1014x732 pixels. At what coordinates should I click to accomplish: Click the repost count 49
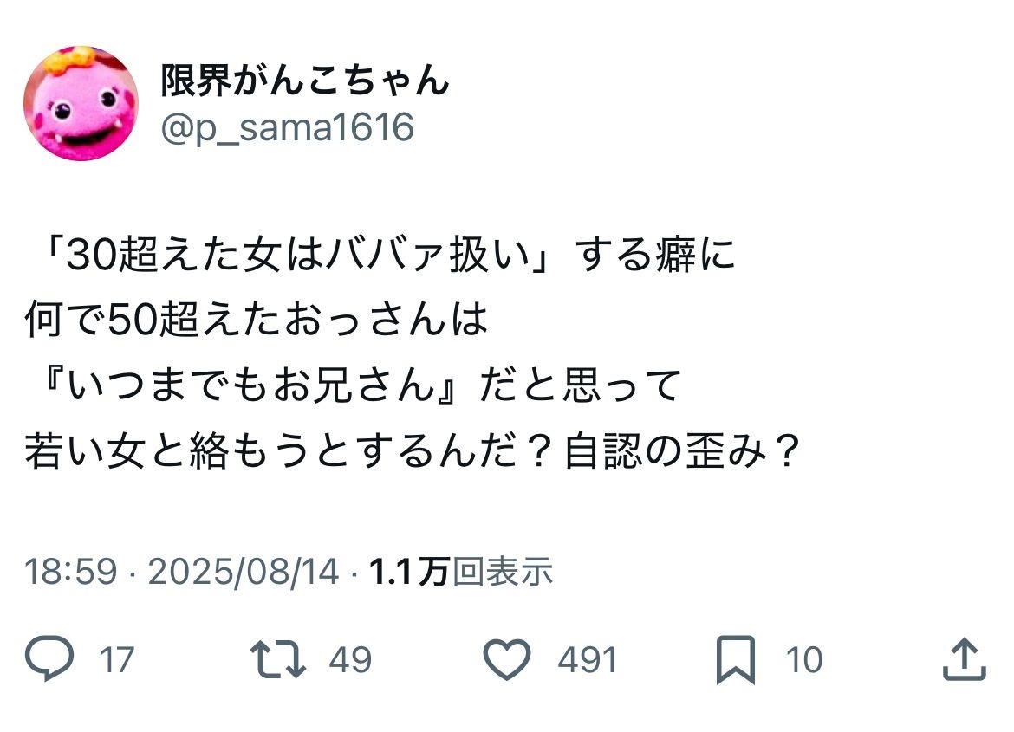coord(350,660)
